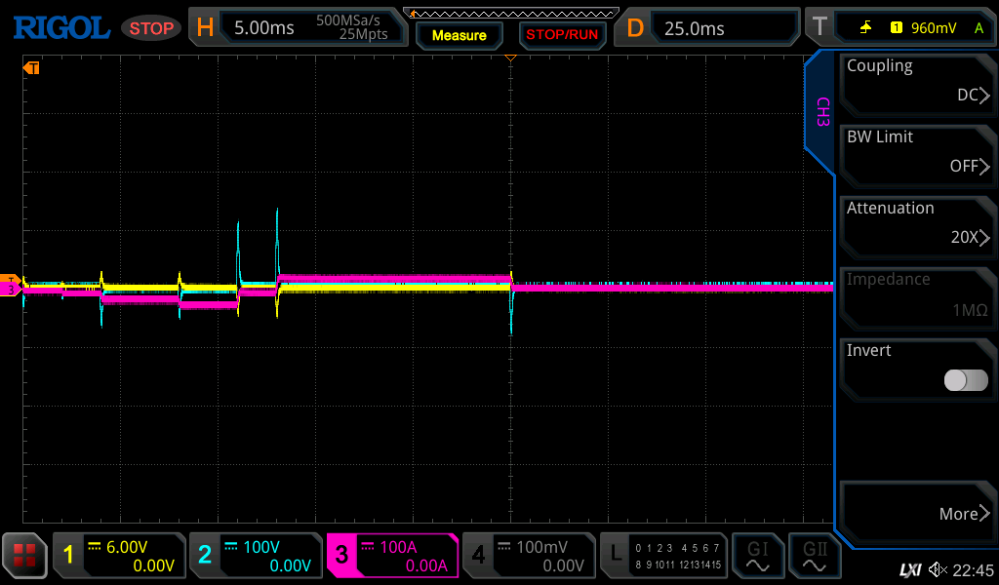Expand the BW Limit OFF option
The height and width of the screenshot is (585, 999).
(x=917, y=153)
